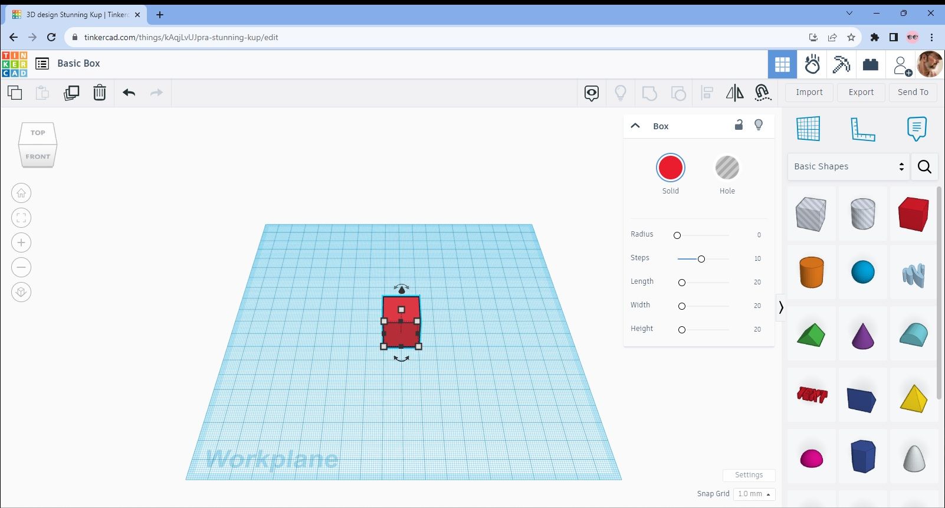
Task: Hide the selected Box via lightbulb
Action: tap(759, 124)
